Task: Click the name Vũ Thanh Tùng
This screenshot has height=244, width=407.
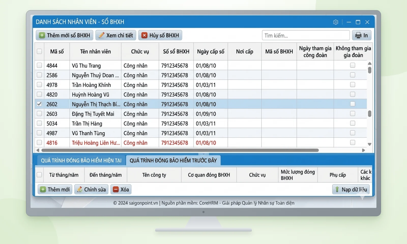Action: pyautogui.click(x=88, y=133)
